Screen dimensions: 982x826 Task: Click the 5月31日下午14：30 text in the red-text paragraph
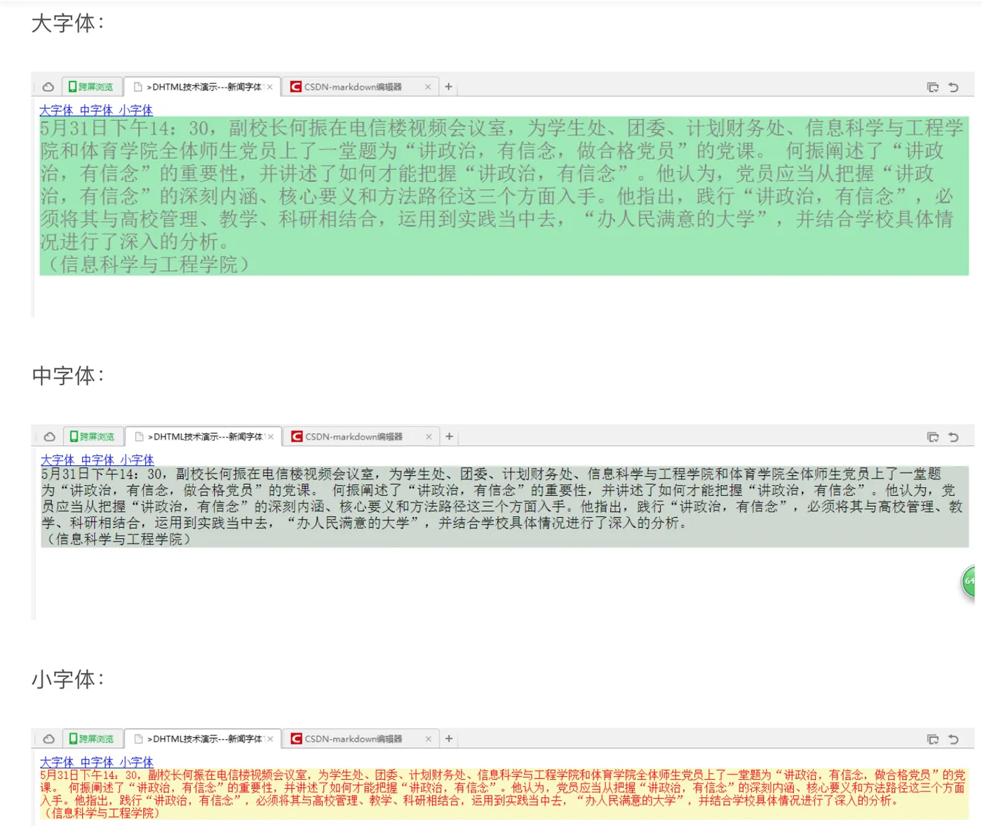(x=89, y=775)
